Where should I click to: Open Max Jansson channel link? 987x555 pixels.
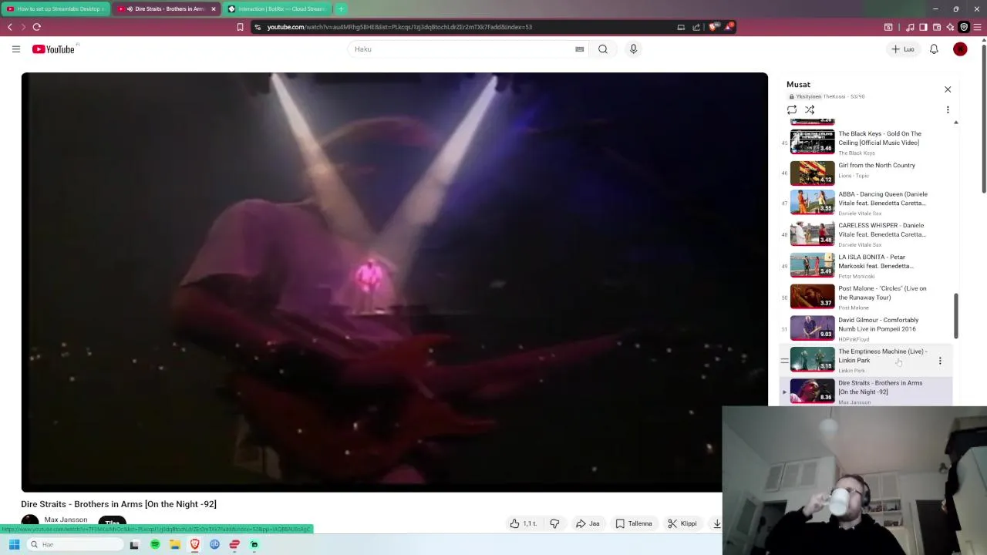[x=66, y=520]
